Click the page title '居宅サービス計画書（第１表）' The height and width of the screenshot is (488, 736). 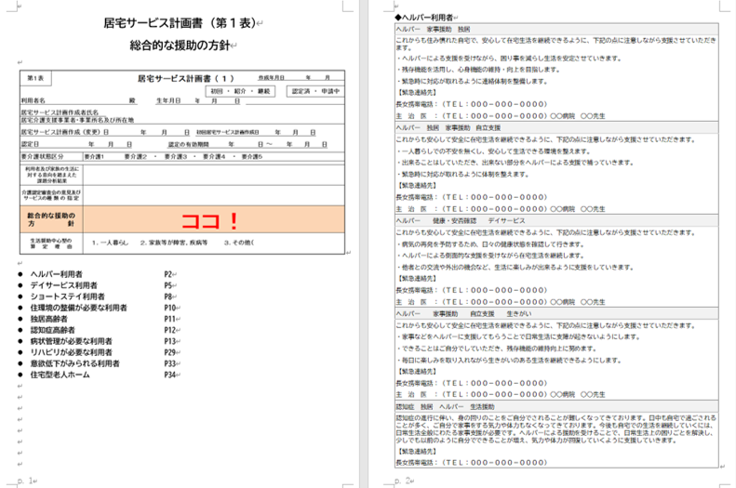tap(180, 23)
